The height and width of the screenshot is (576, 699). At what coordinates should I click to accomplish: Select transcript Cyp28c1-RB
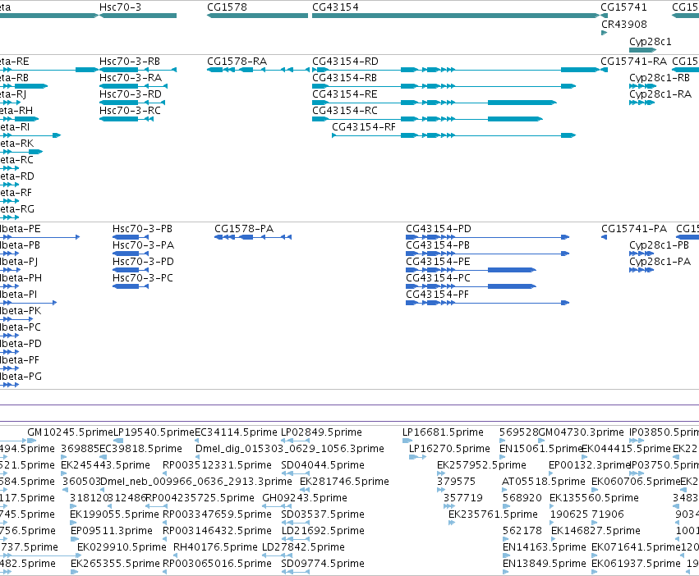(643, 86)
